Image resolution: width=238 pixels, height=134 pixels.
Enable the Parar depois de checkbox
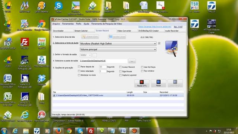click(x=79, y=67)
